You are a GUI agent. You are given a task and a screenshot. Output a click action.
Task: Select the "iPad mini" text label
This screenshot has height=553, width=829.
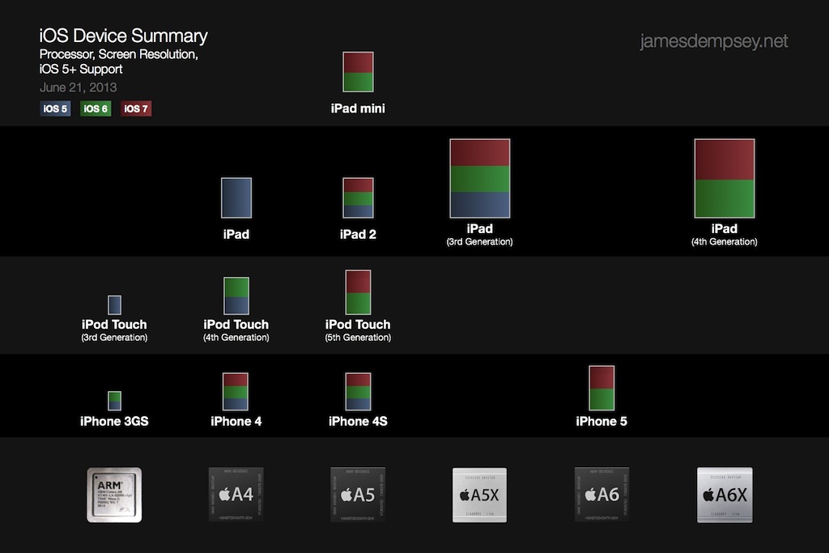pyautogui.click(x=358, y=108)
